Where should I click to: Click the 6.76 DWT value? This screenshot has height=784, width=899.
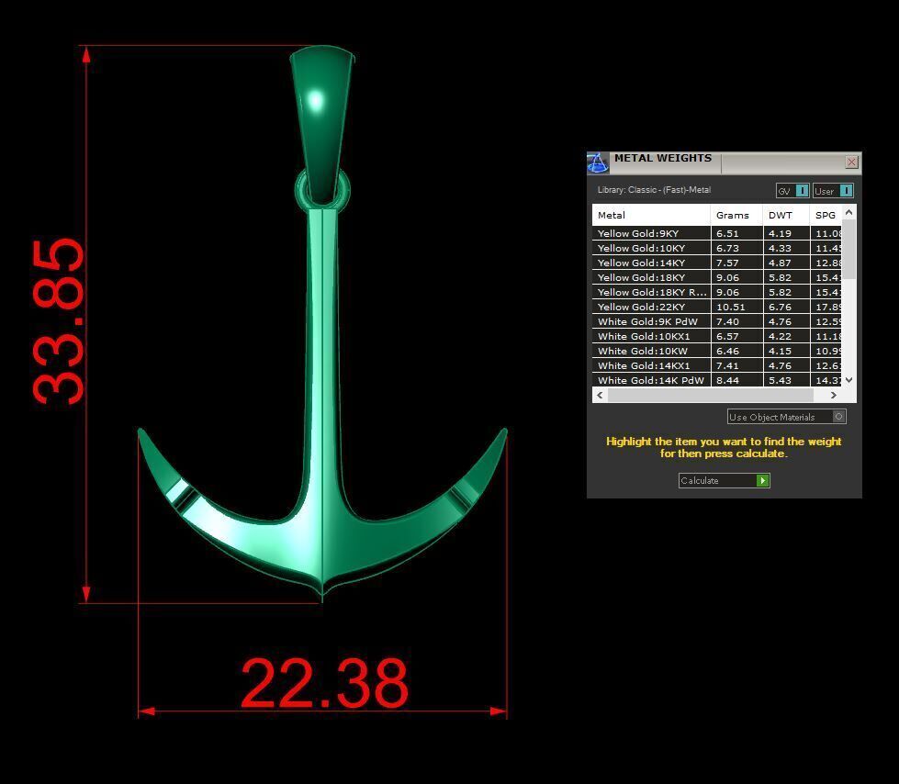point(780,307)
